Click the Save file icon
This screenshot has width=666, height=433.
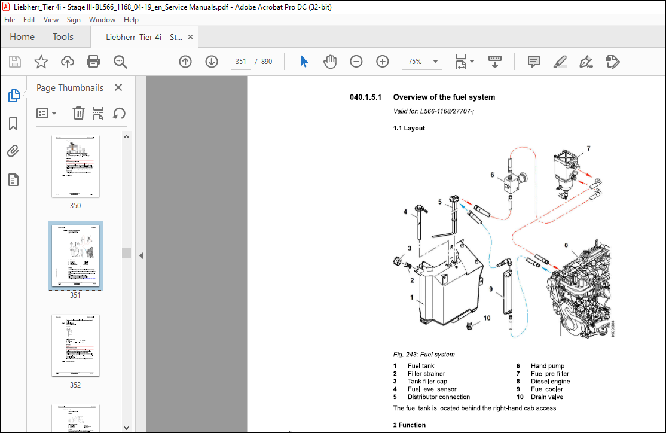15,62
